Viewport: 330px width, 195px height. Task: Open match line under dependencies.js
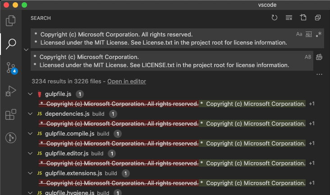[172, 123]
